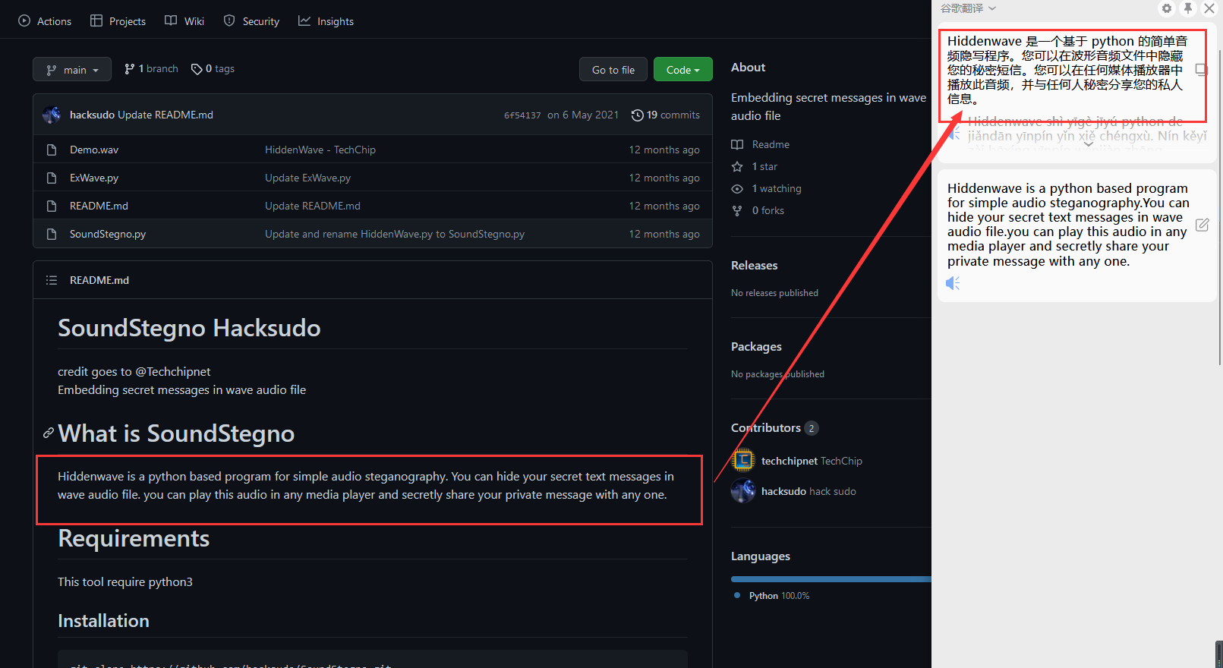Screen dimensions: 1223x668
Task: Click the eye icon beside 1 watching
Action: point(737,188)
